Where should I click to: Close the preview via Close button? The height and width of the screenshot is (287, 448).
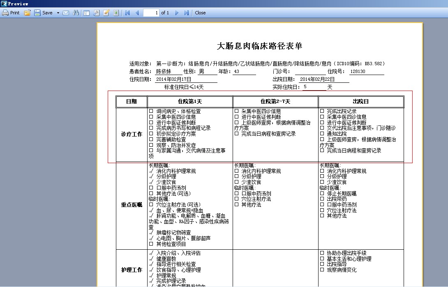click(x=200, y=13)
